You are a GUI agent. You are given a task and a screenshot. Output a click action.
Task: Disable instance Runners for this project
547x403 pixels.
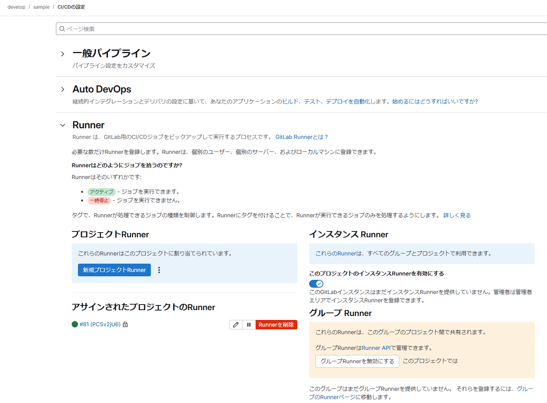click(x=316, y=283)
